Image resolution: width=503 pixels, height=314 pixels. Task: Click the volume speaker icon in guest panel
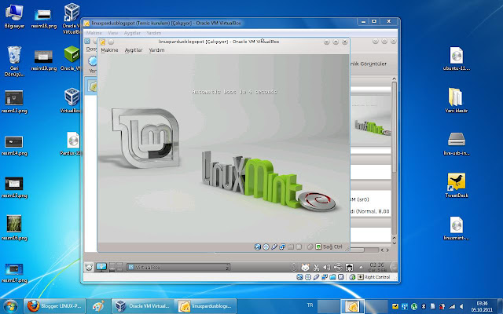click(327, 267)
